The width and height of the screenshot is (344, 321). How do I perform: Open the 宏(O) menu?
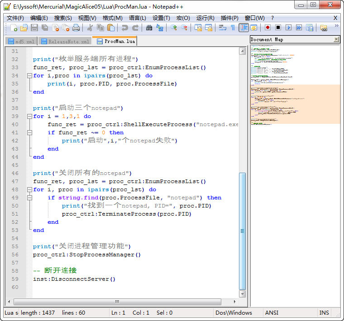183,18
